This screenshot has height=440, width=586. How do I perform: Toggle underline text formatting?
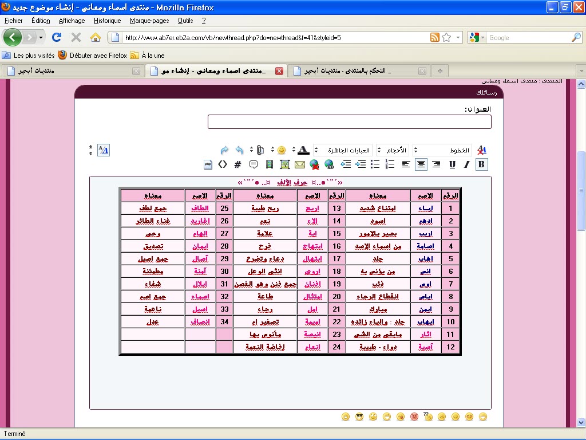tap(452, 164)
